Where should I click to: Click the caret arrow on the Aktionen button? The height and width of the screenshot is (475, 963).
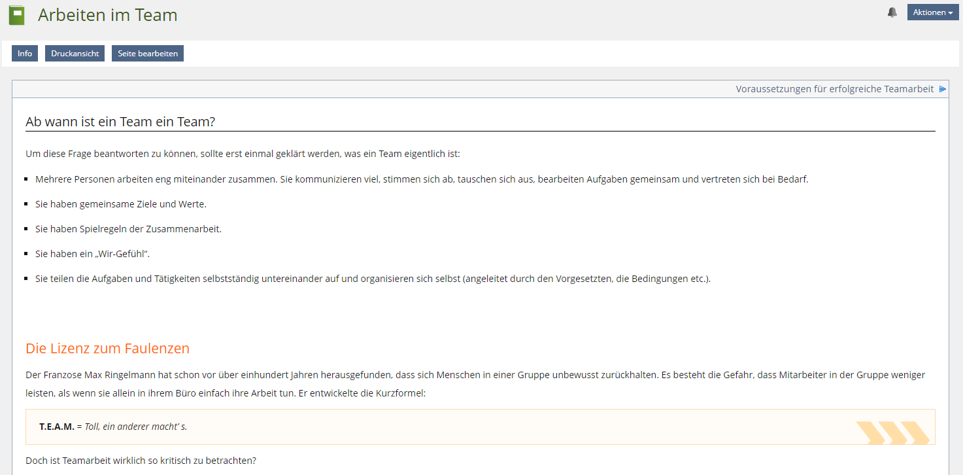[949, 12]
